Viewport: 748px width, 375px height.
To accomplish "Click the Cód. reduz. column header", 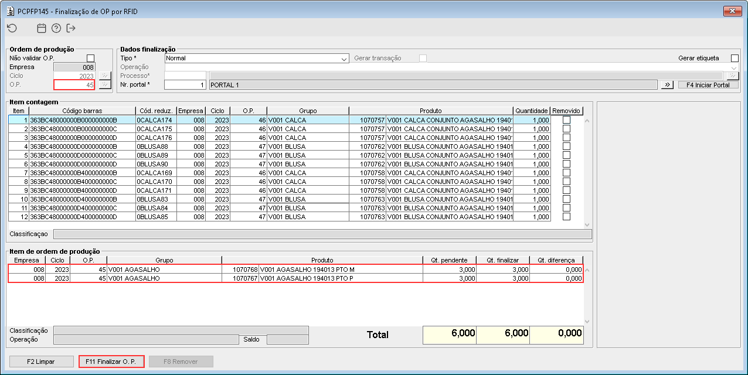I will click(156, 111).
